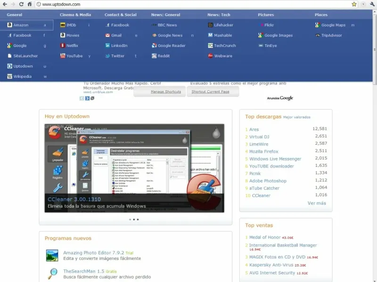Launch the Webware shortcut icon
This screenshot has height=282, width=377.
tap(210, 56)
